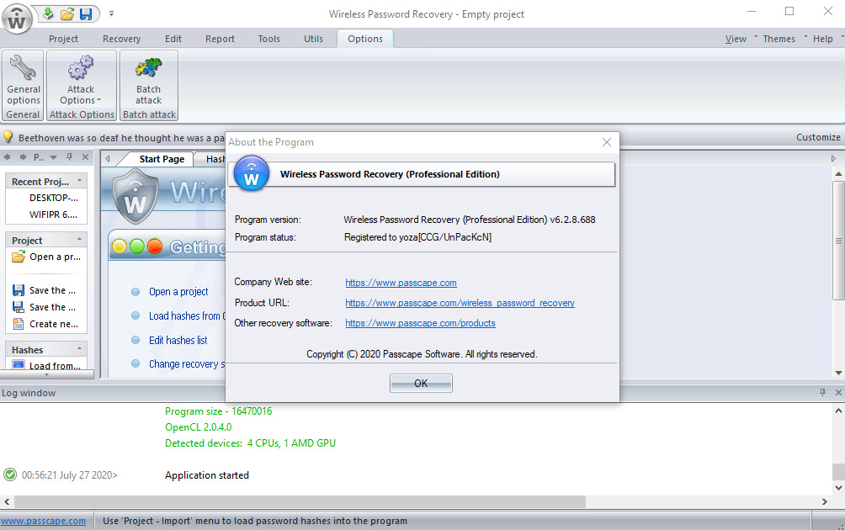Image resolution: width=845 pixels, height=530 pixels.
Task: Toggle the Log window pin icon
Action: click(822, 392)
